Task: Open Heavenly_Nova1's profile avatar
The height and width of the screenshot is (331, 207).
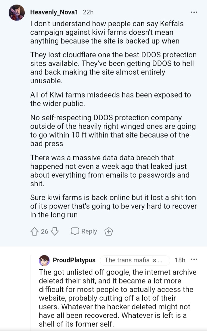Action: click(x=17, y=12)
